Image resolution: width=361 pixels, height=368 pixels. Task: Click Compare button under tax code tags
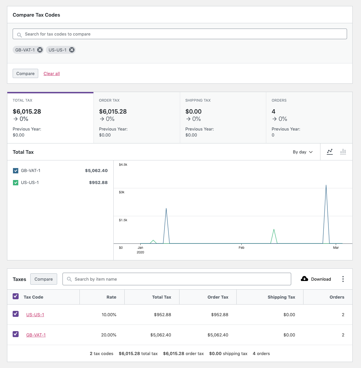pos(25,73)
